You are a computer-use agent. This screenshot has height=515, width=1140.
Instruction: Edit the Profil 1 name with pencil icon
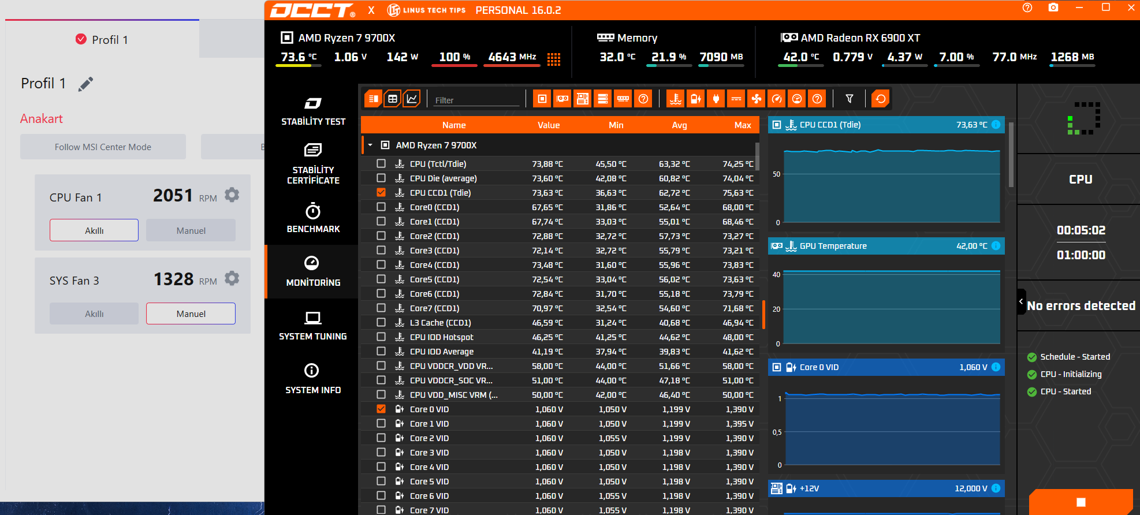pos(85,84)
